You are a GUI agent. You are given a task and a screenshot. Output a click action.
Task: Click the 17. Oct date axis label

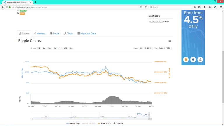coord(111,106)
